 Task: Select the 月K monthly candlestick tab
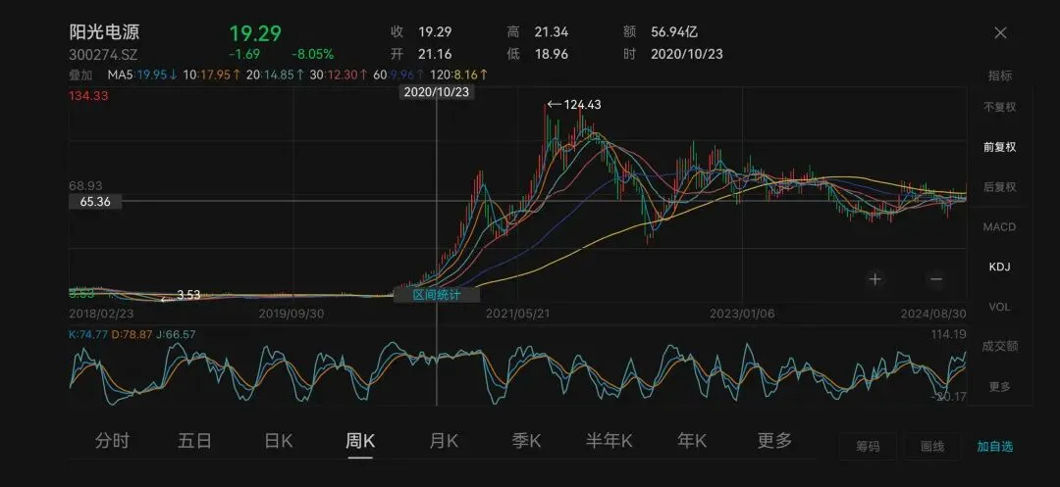(444, 441)
